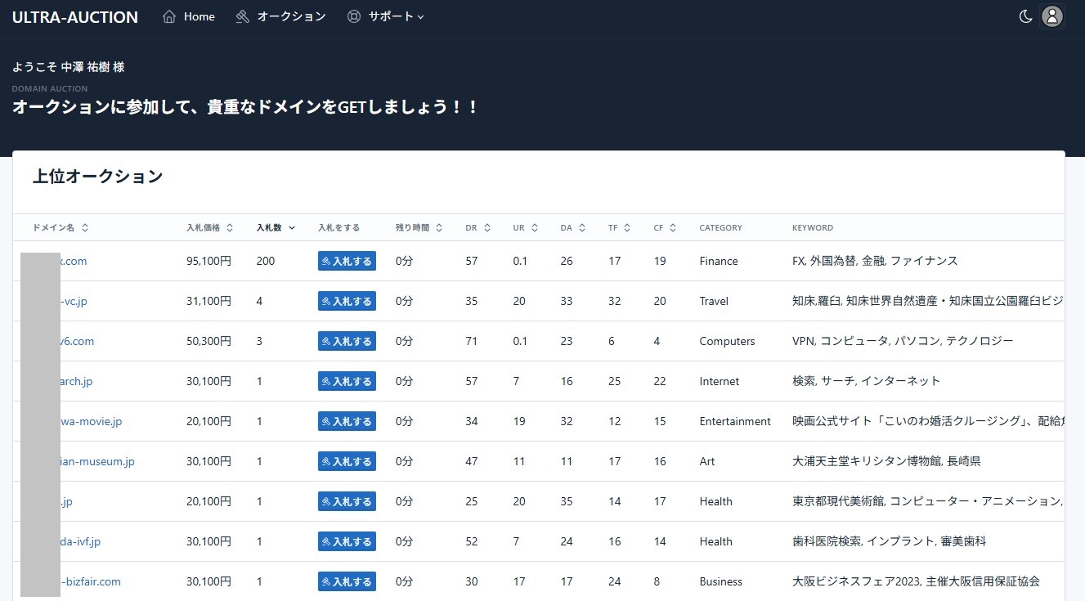Click keywords 大阪ビジネスフェア2023
Viewport: 1085px width, 601px height.
(x=856, y=581)
